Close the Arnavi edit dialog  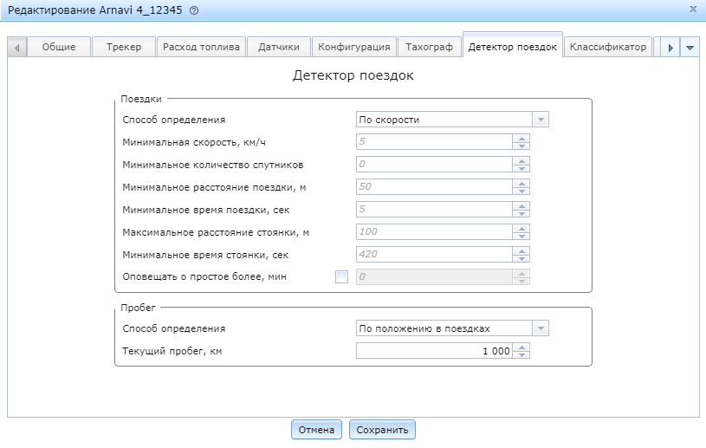click(x=693, y=9)
